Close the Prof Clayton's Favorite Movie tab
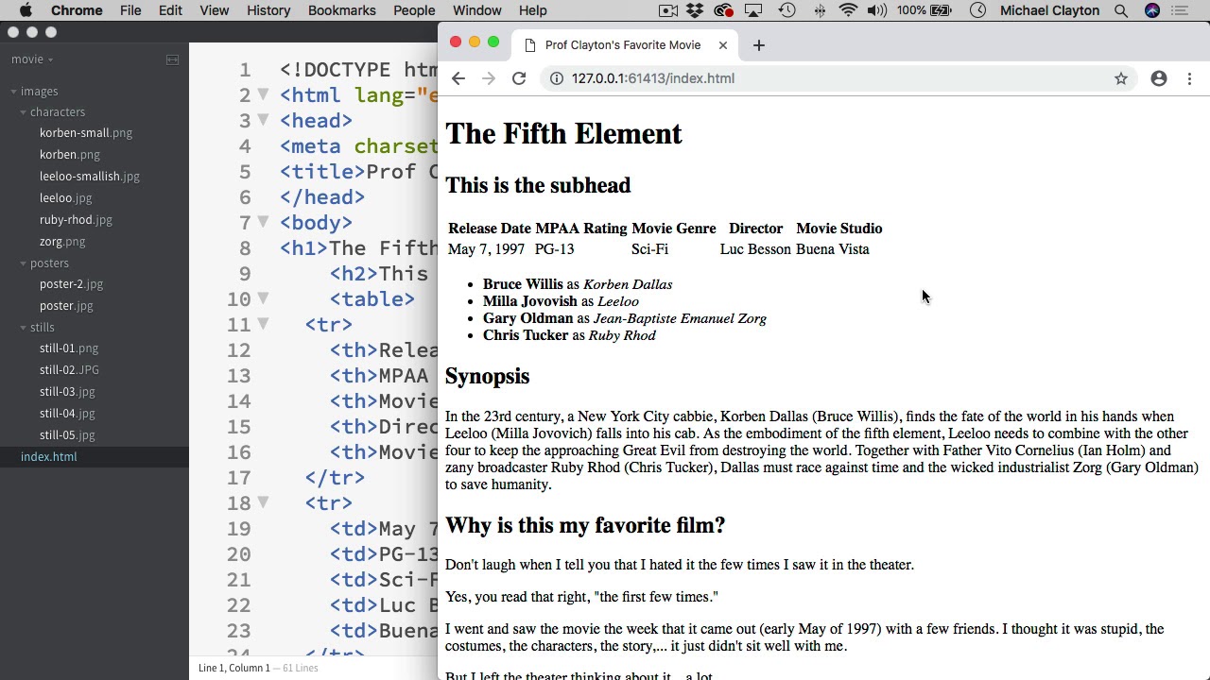The image size is (1210, 680). (723, 45)
